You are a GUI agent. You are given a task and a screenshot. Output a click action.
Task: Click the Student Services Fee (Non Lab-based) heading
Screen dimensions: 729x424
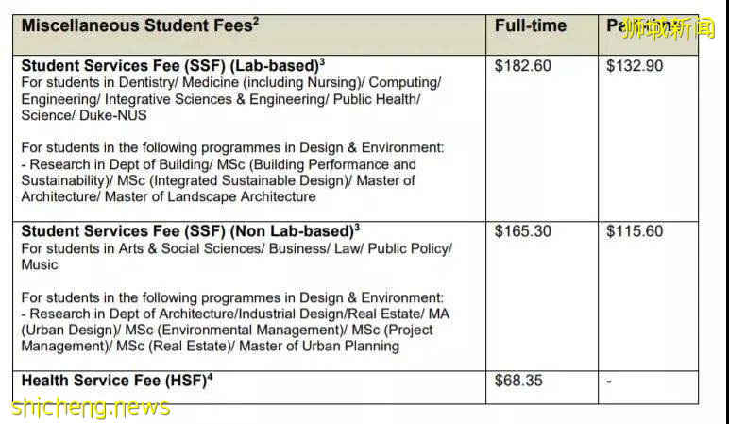190,231
